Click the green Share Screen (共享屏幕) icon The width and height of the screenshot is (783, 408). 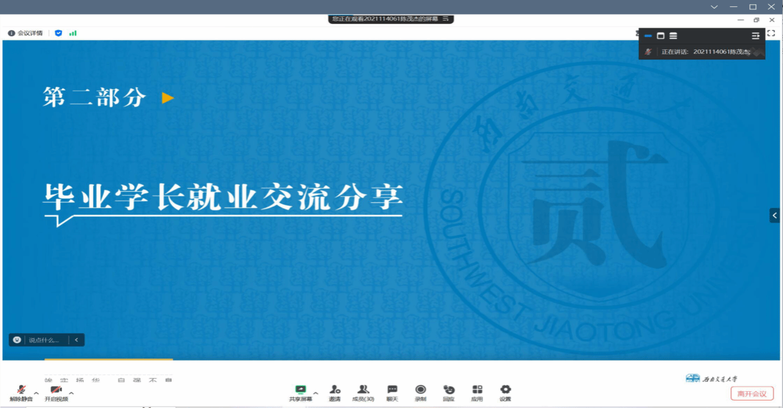point(300,390)
